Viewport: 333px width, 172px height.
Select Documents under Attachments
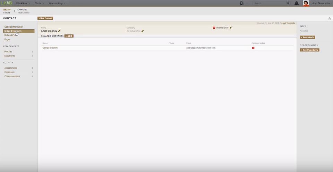point(10,56)
